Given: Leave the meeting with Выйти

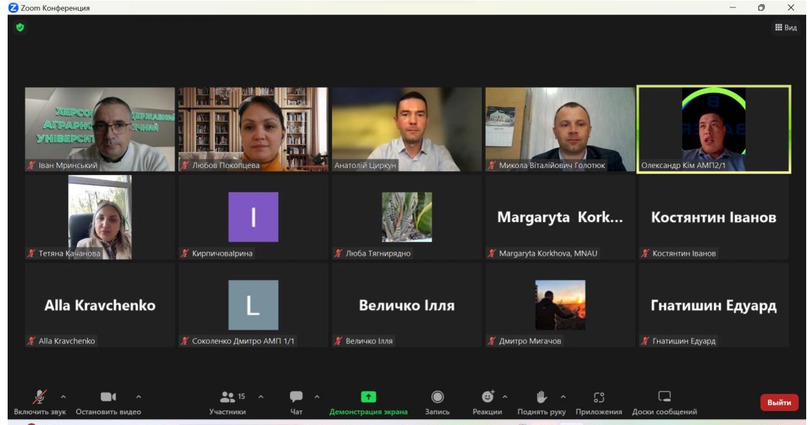Looking at the screenshot, I should 779,402.
